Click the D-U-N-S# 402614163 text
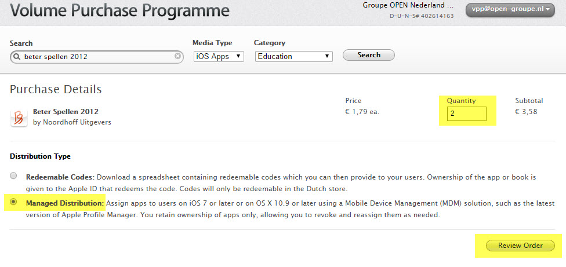 tap(422, 16)
